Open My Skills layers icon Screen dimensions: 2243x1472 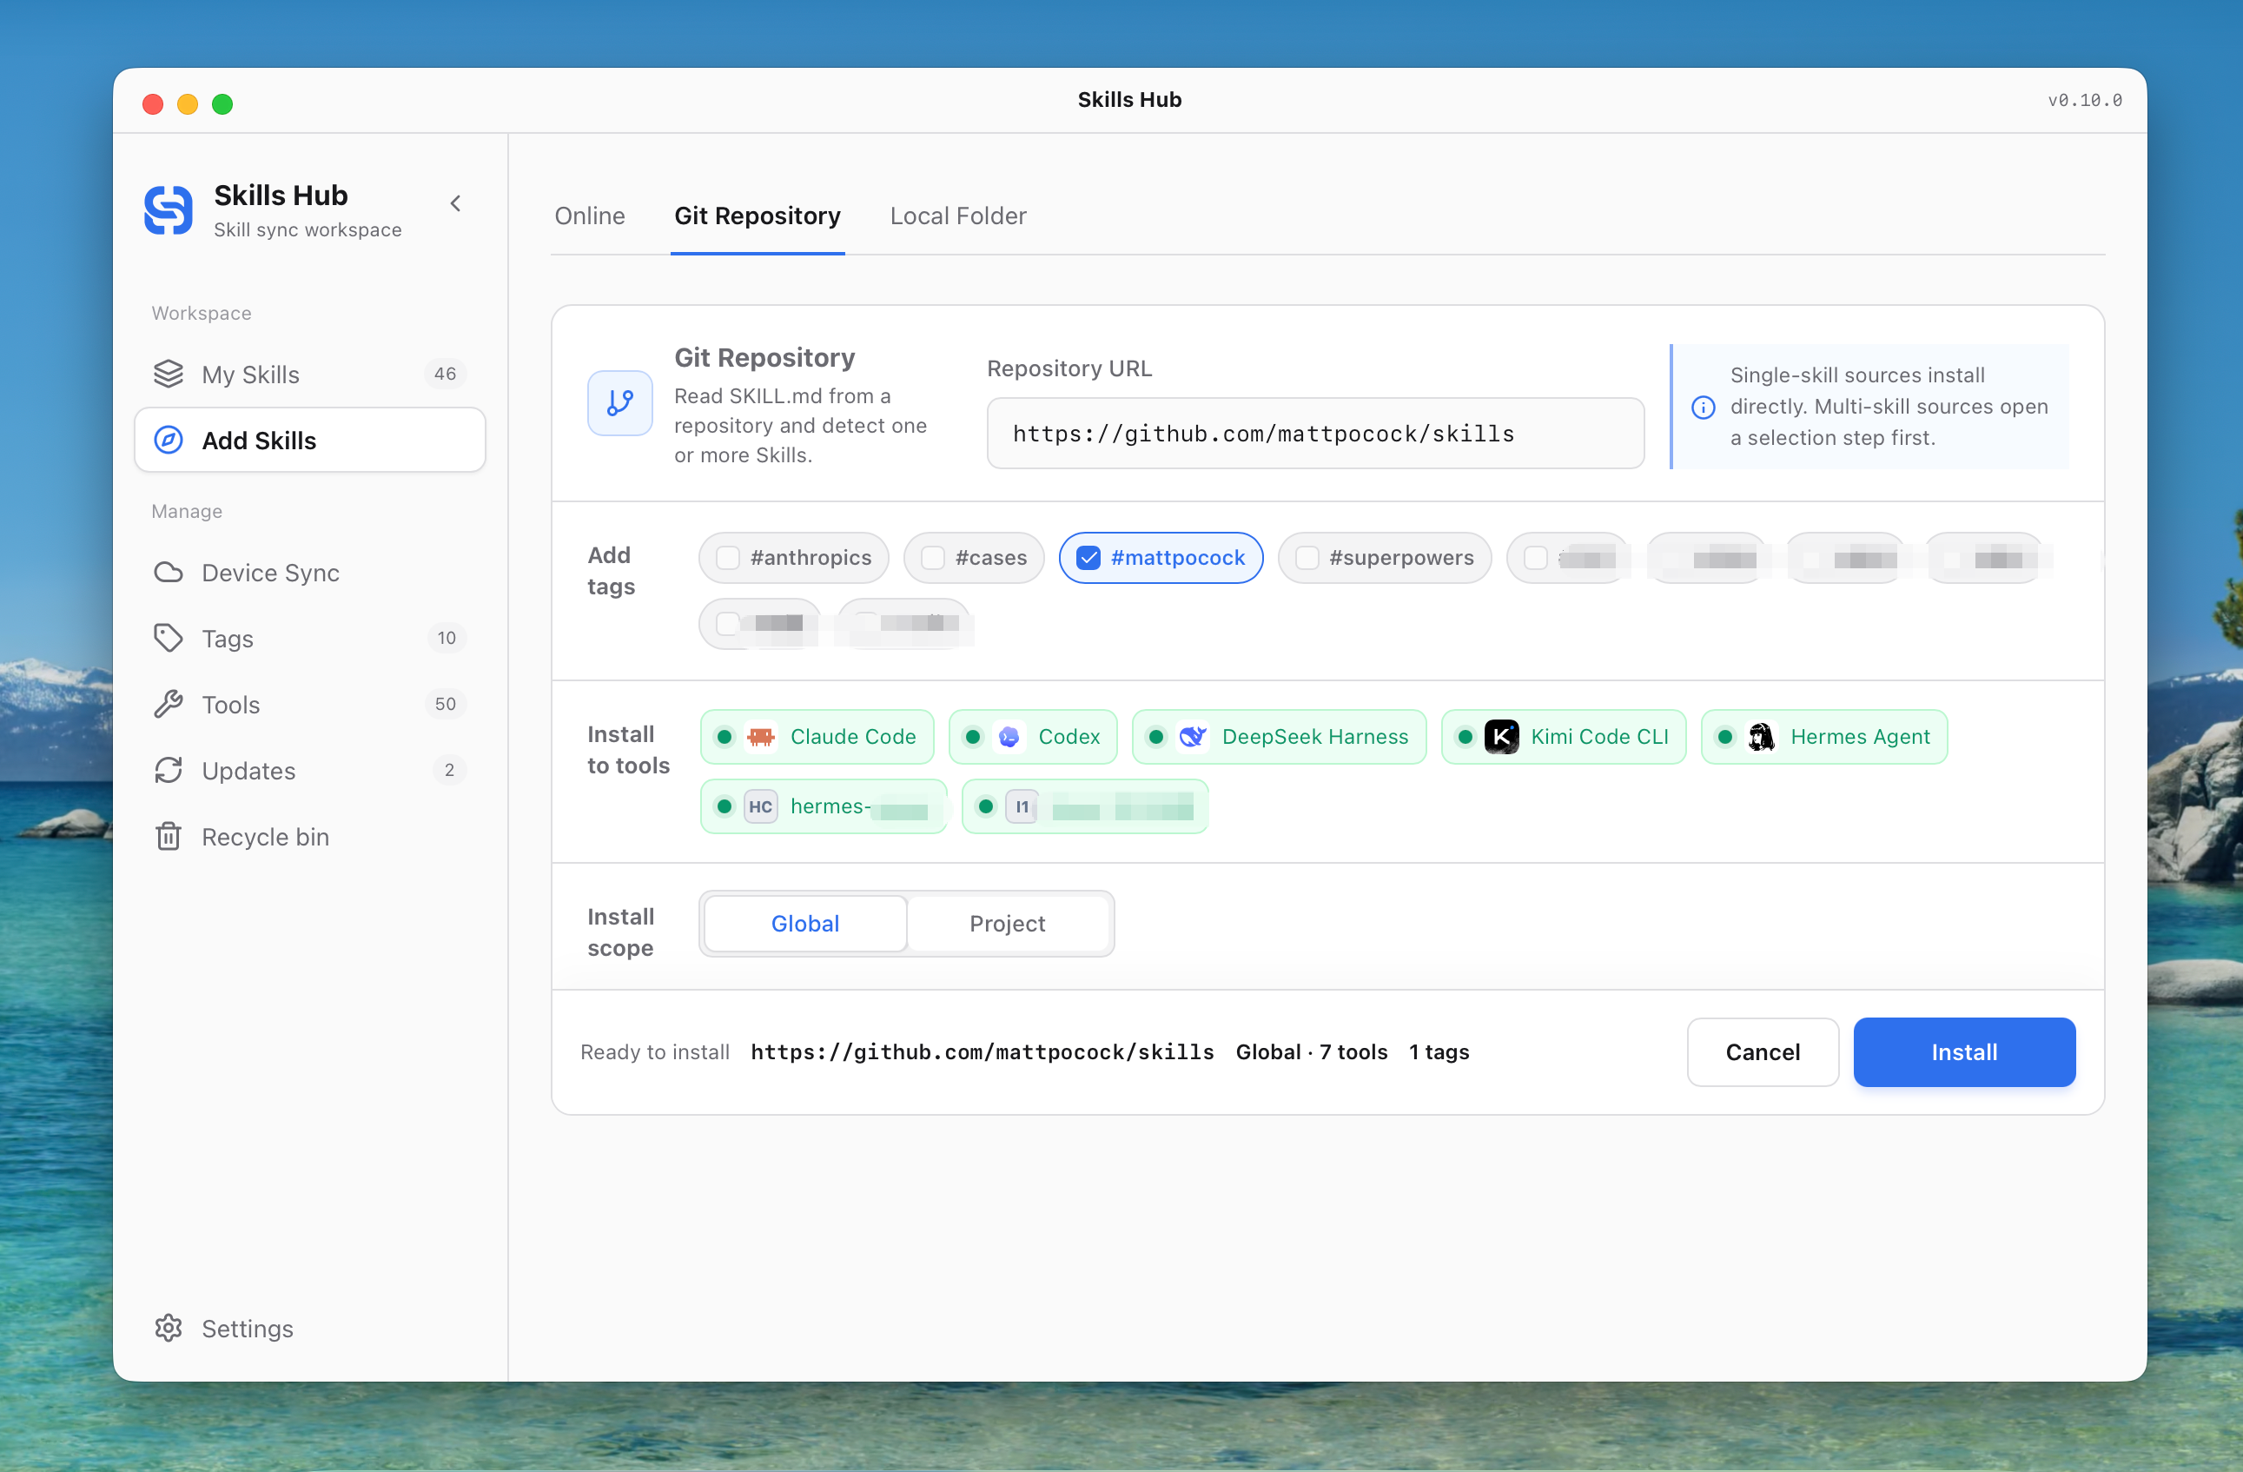point(169,375)
